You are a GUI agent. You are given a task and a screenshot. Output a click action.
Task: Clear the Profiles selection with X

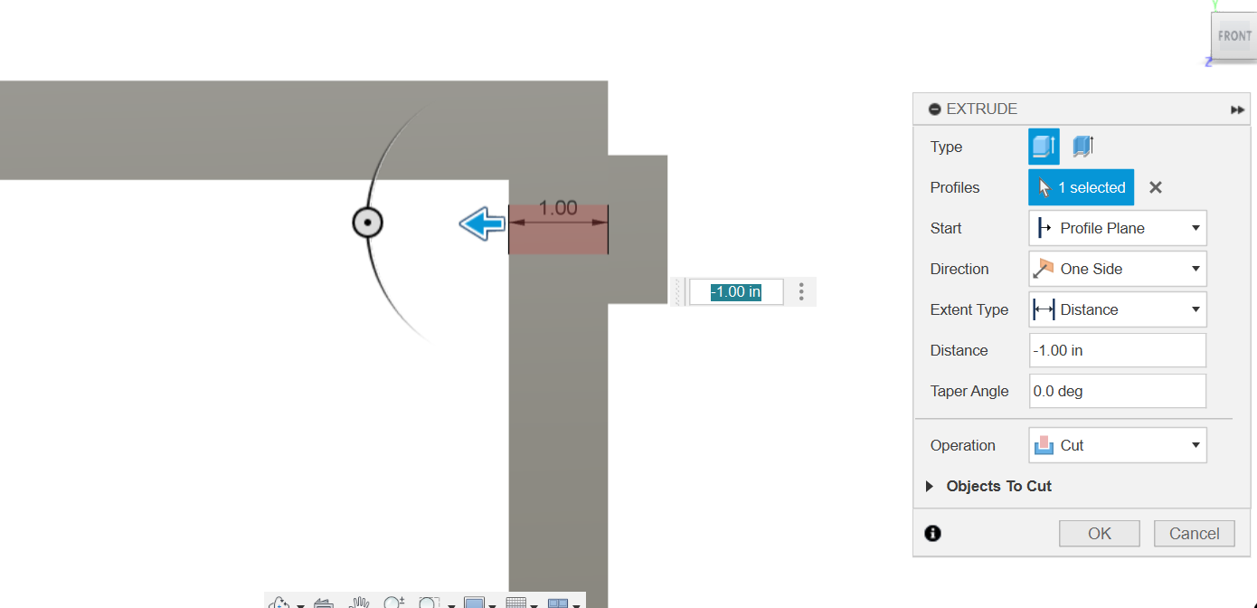click(1155, 187)
